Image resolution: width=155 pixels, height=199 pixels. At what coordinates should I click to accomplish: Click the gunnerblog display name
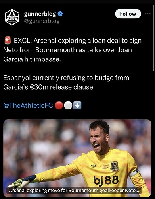point(40,14)
